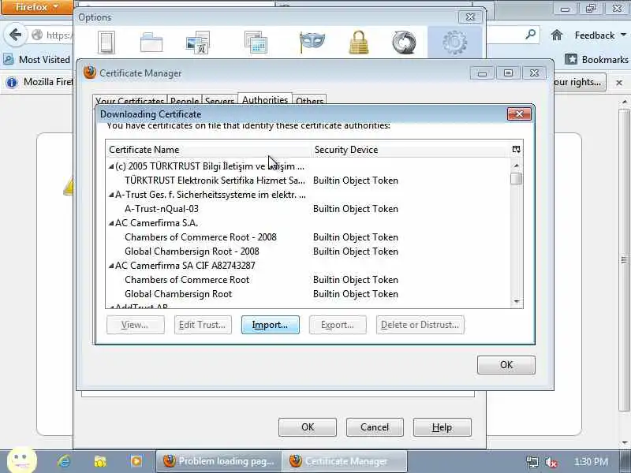Select the Chambers of Commerce Root certificate

[308, 280]
